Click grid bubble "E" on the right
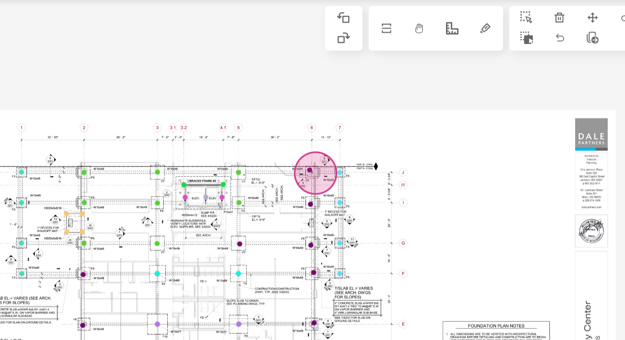Screen dimensions: 625x340 pyautogui.click(x=403, y=324)
